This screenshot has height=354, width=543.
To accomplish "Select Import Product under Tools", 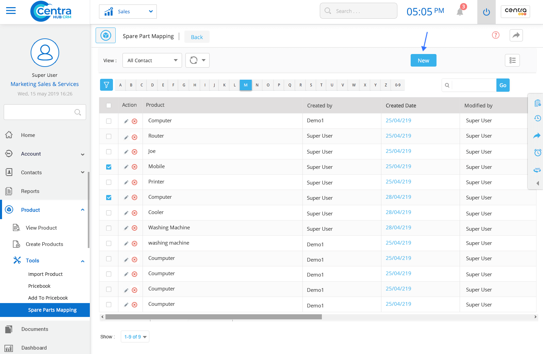I will [46, 274].
